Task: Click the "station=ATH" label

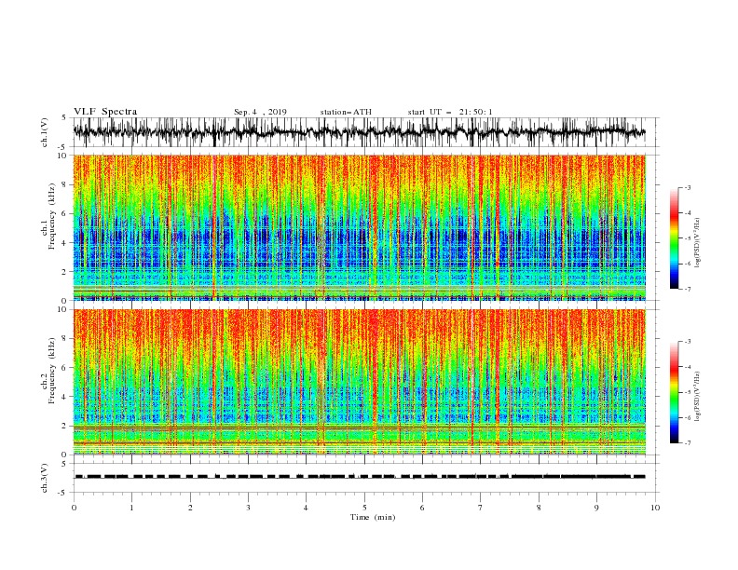Action: click(346, 112)
